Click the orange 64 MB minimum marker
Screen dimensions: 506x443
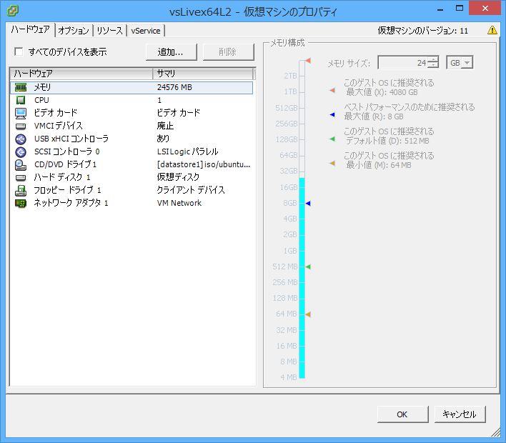[308, 314]
